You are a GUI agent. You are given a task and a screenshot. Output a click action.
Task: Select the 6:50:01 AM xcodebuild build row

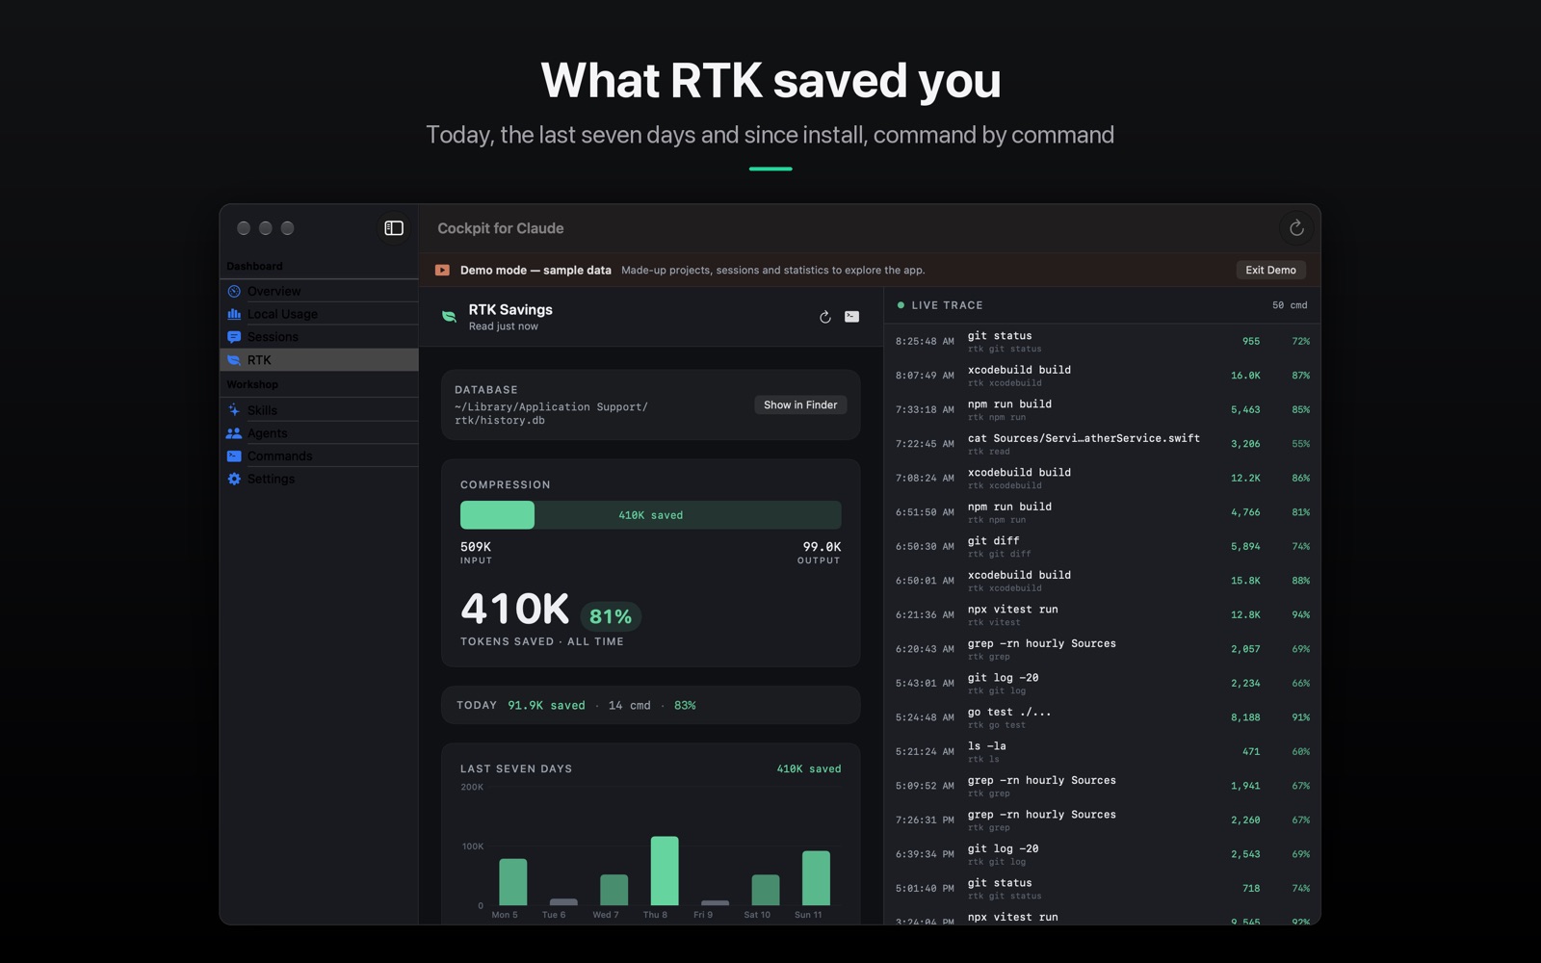click(1102, 581)
